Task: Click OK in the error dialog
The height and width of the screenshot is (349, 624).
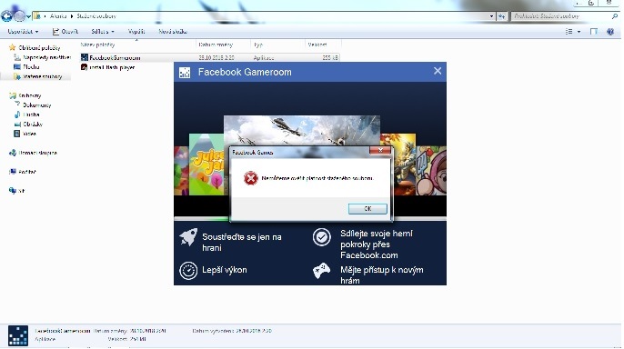Action: point(367,209)
